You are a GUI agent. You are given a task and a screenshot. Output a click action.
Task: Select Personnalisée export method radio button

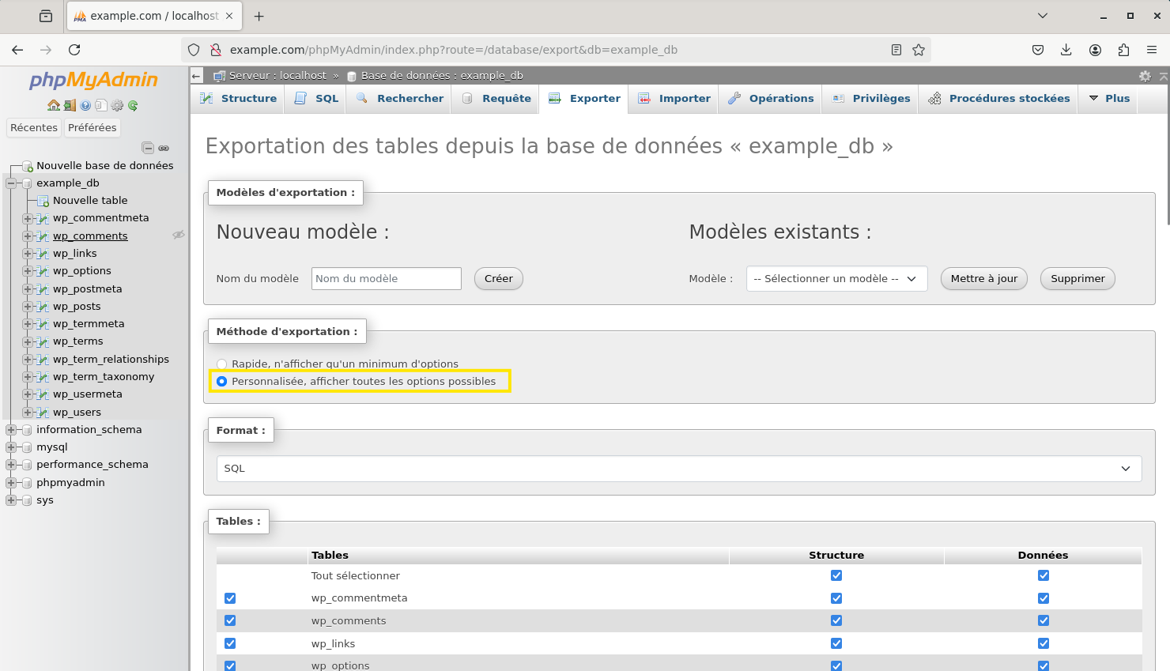[x=222, y=382]
